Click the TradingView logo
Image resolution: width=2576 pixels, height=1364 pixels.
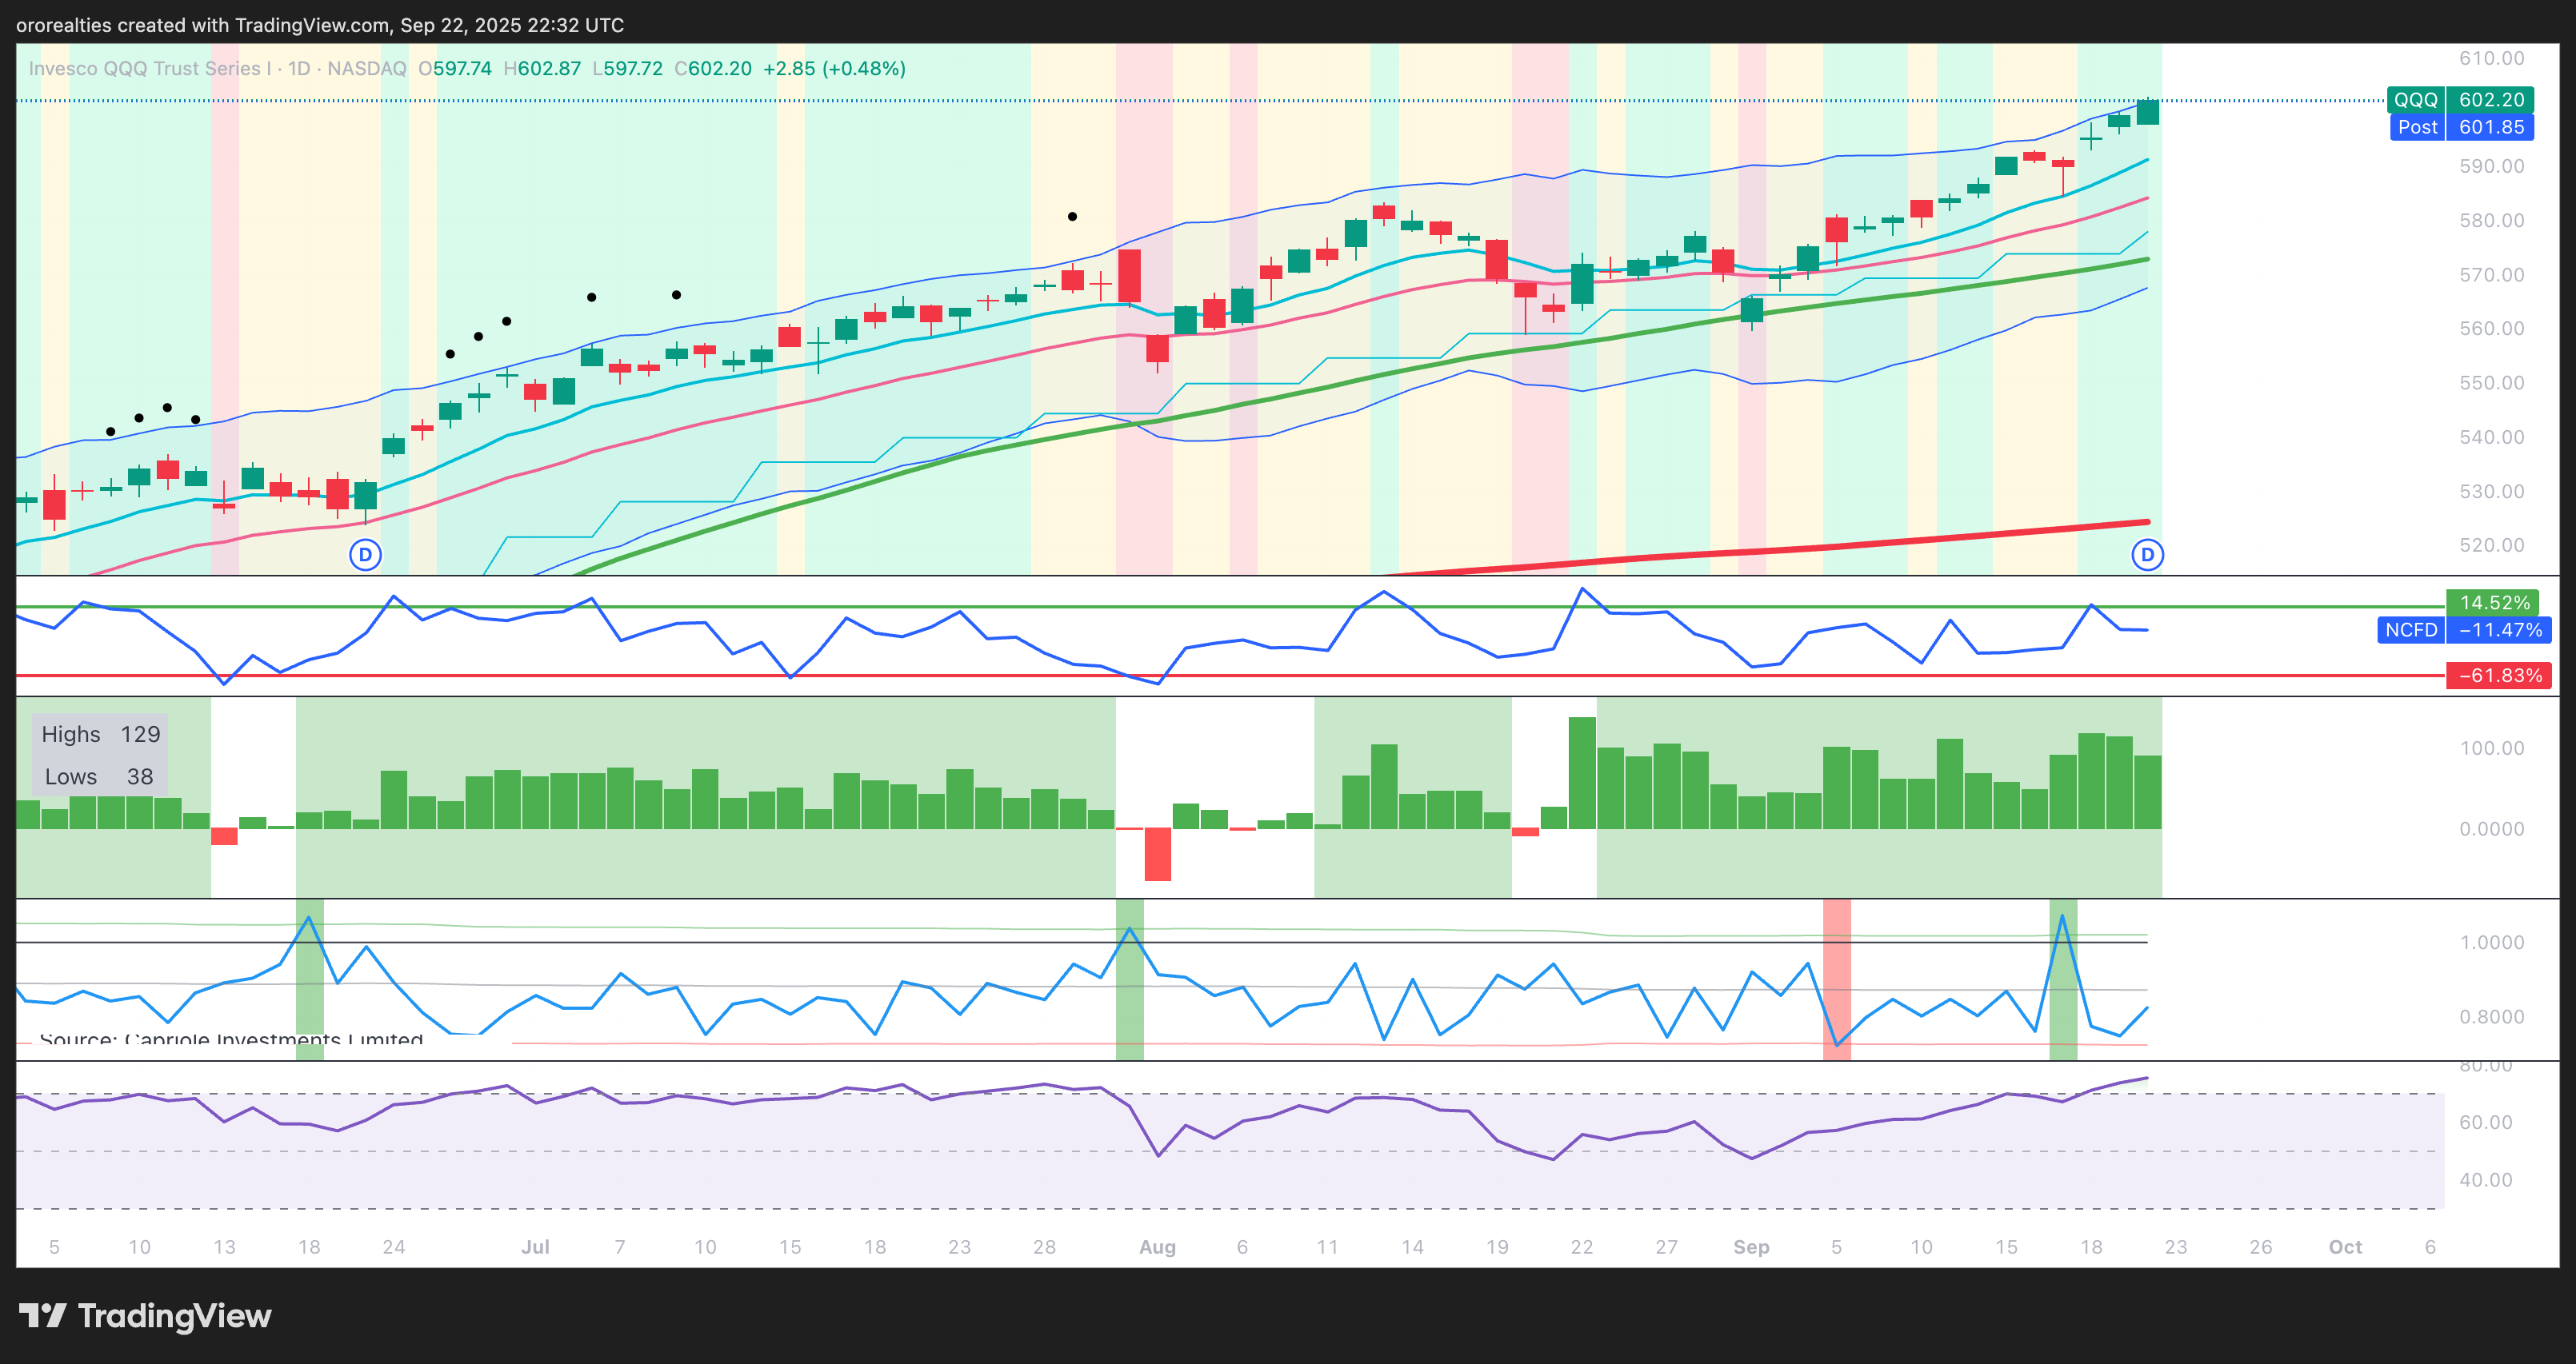145,1316
